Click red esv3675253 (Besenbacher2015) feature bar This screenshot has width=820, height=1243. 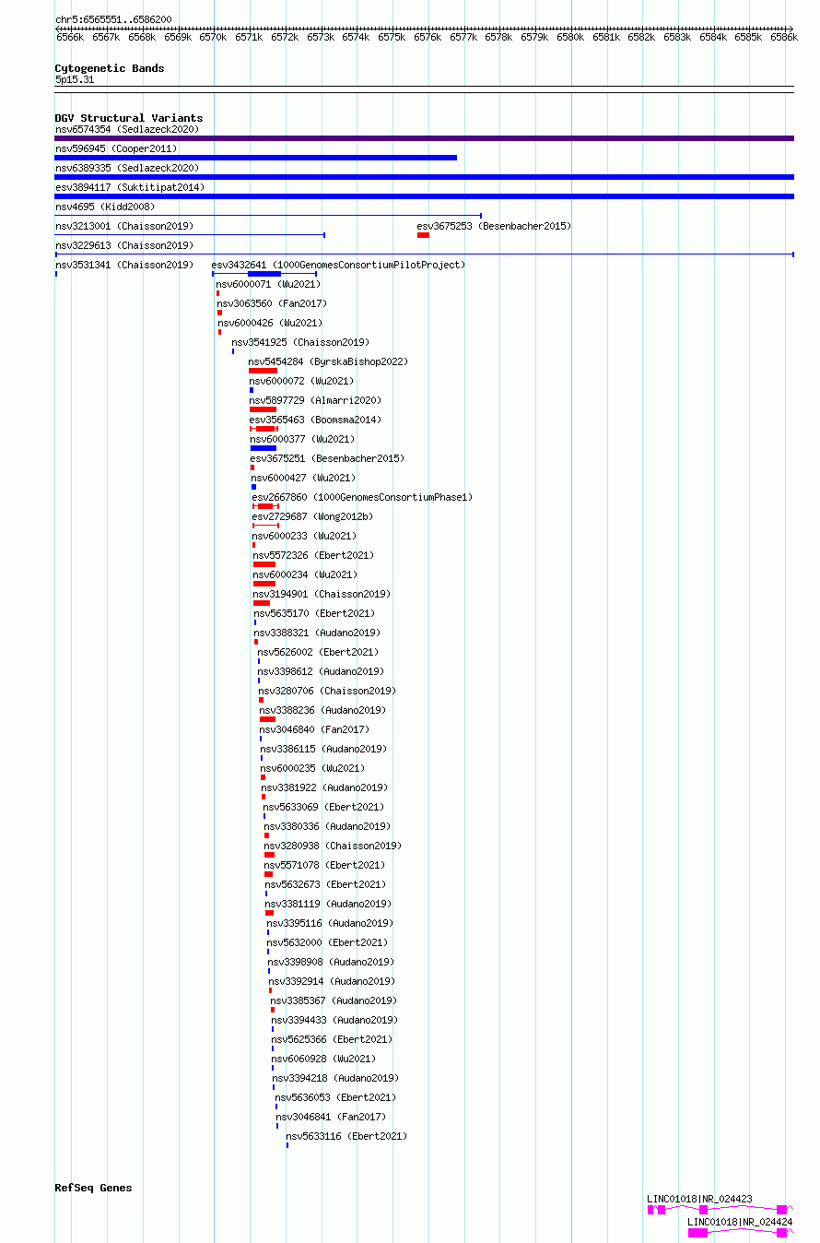[x=423, y=235]
